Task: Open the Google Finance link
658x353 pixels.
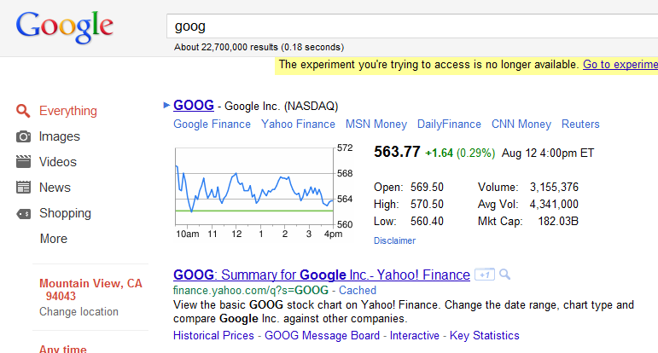Action: coord(212,124)
